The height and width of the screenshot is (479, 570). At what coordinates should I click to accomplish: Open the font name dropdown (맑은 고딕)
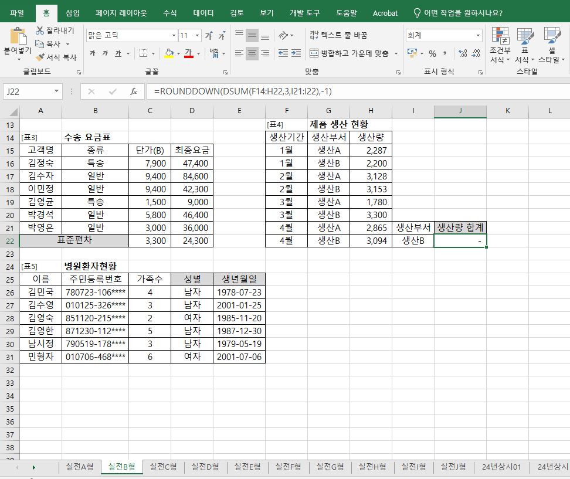pos(174,36)
